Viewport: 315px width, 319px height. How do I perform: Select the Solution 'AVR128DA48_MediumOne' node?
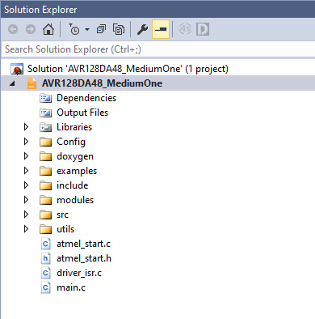pos(128,69)
